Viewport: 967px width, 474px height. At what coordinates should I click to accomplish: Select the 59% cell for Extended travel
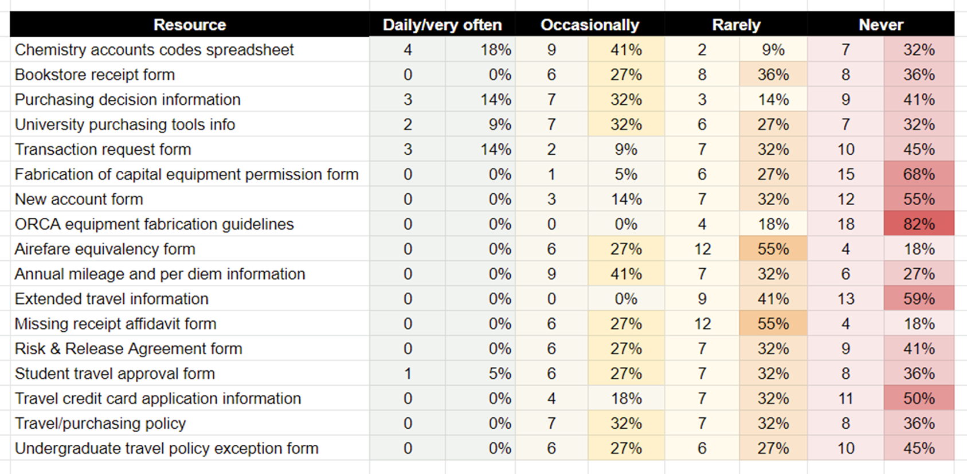[x=919, y=299]
